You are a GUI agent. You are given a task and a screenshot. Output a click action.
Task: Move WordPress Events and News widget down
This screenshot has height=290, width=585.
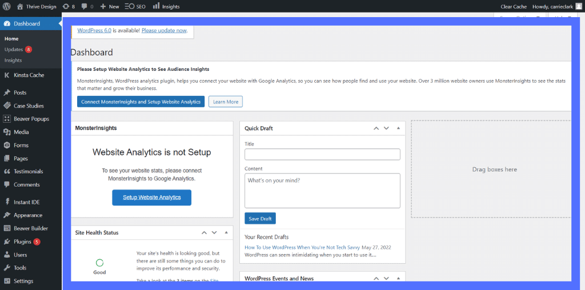tap(387, 279)
